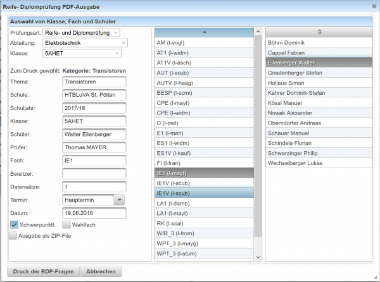
Task: Enable the Wahlfach checkbox
Action: [67, 224]
